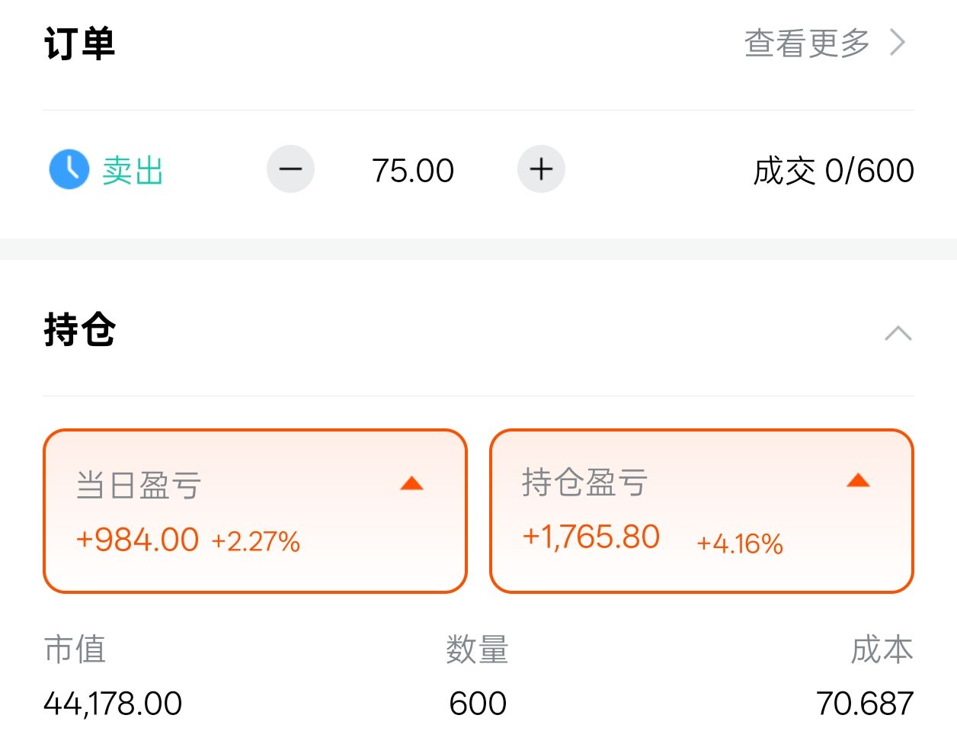Select the 持仓盈亏 position profit card
This screenshot has height=744, width=957.
pos(701,511)
